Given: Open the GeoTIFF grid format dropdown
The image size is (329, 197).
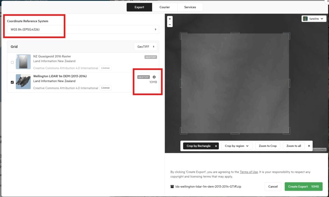Looking at the screenshot, I should (x=145, y=47).
